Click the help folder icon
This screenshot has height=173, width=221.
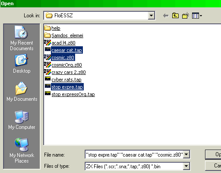tap(47, 28)
